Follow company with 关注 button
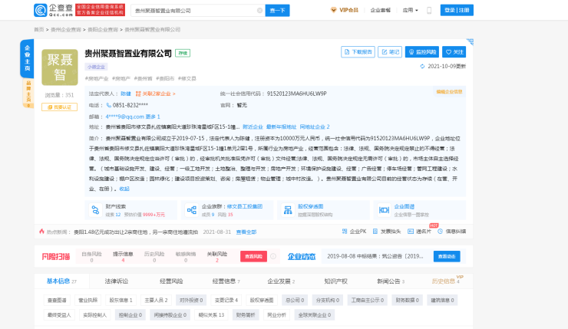Image resolution: width=568 pixels, height=329 pixels. pos(455,52)
